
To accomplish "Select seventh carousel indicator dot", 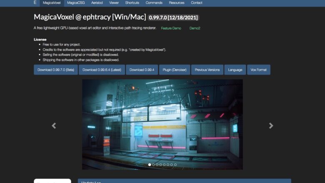I will coord(172,165).
